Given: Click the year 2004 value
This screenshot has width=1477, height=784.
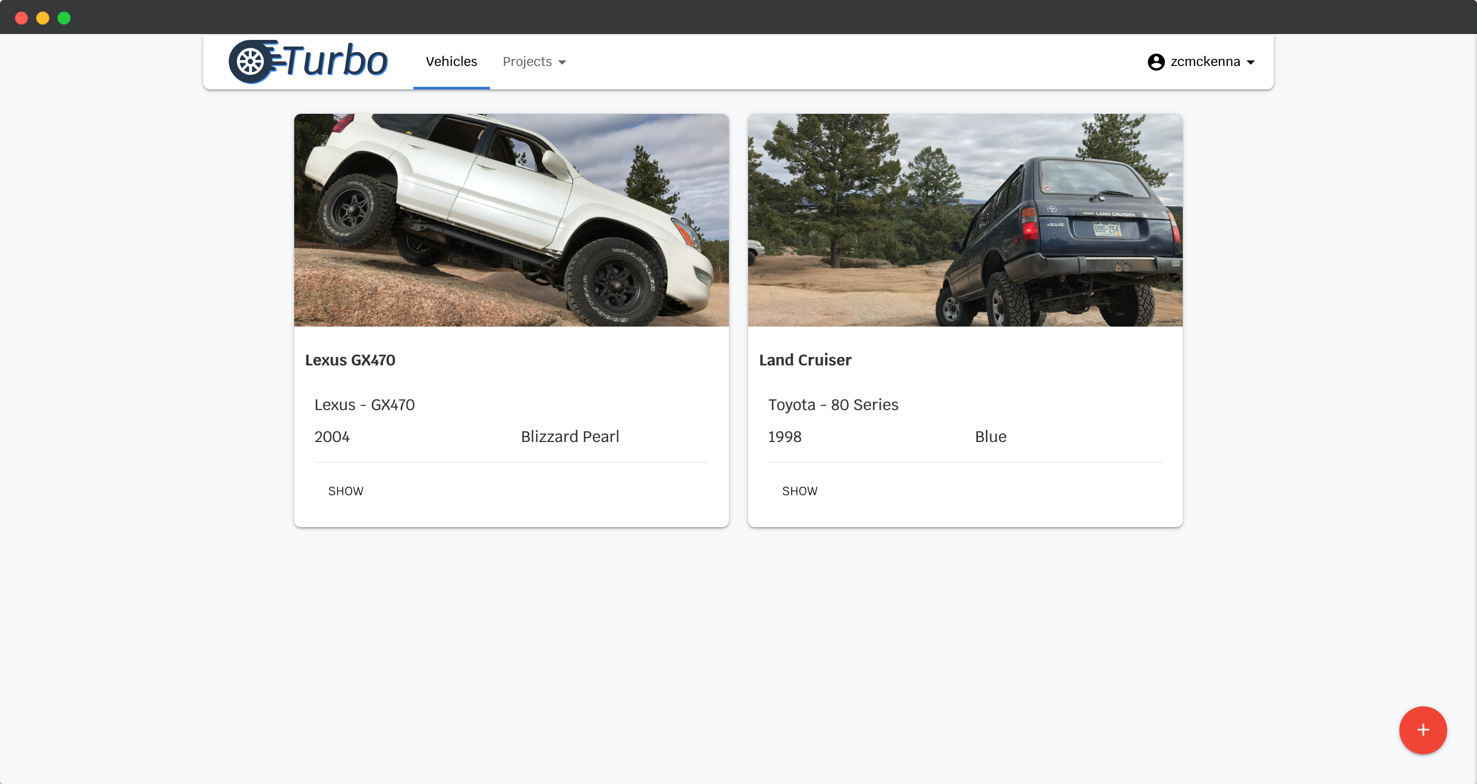Looking at the screenshot, I should click(x=332, y=437).
